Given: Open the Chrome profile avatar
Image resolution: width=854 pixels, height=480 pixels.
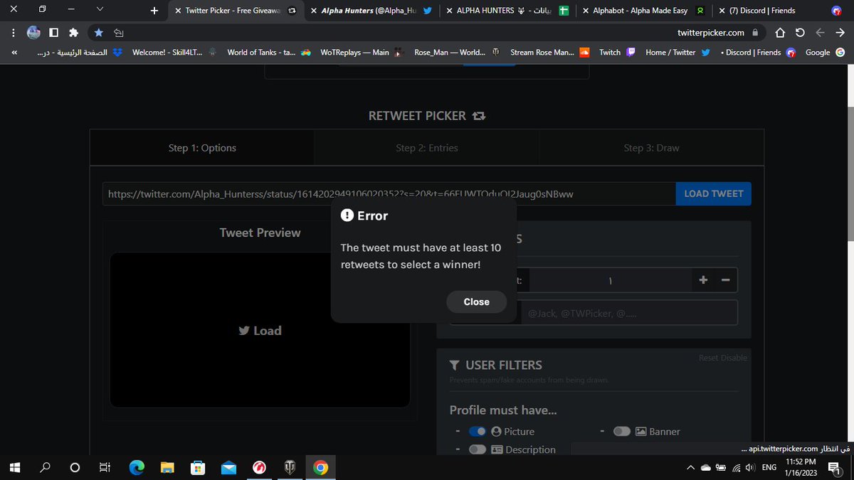Looking at the screenshot, I should click(33, 33).
